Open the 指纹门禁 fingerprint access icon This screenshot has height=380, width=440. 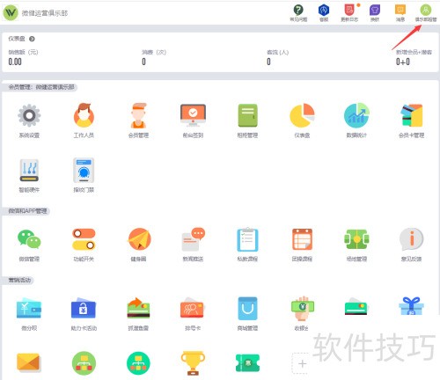84,171
